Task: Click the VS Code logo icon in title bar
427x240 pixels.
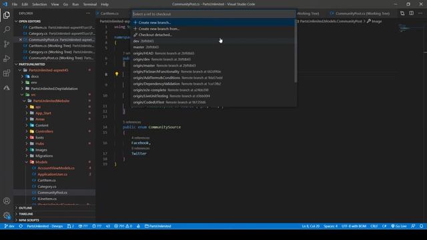Action: coord(5,4)
